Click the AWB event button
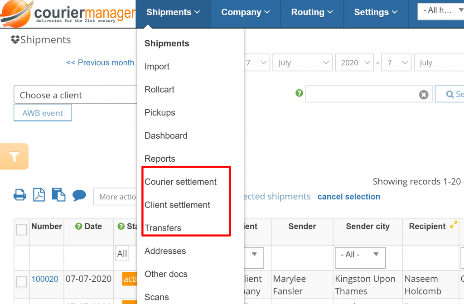This screenshot has width=464, height=304. 43,113
